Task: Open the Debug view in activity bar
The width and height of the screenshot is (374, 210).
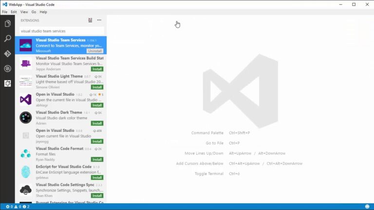Action: 7,69
